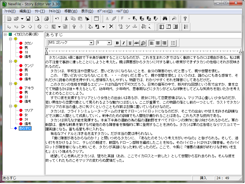Image resolution: width=245 pixels, height=184 pixels.
Task: Open the 表示(D) menu
Action: tap(87, 11)
